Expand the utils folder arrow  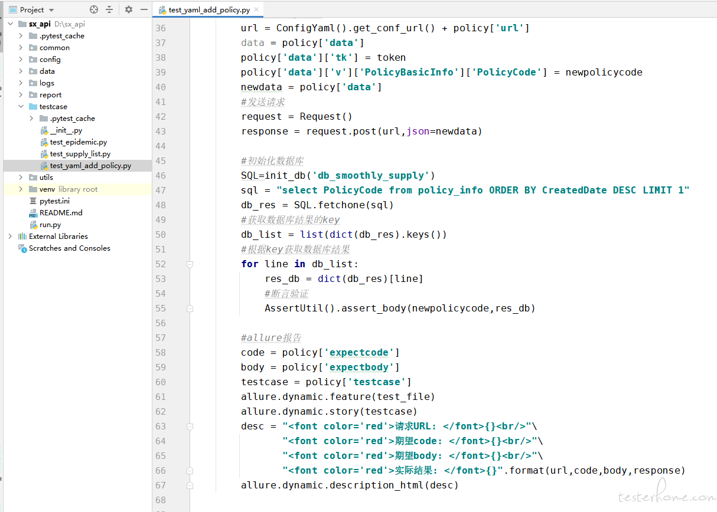21,178
